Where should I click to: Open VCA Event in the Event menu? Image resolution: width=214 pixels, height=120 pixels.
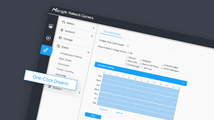[64, 65]
